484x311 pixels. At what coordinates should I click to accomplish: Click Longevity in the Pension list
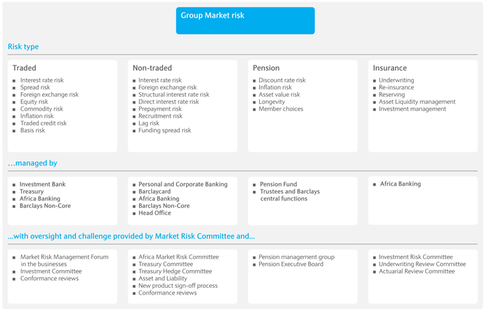tap(271, 102)
